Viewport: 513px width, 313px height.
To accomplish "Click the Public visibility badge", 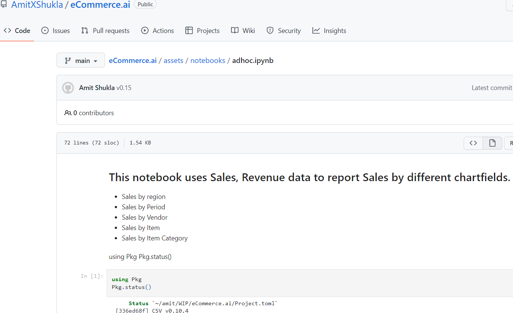I will (145, 4).
